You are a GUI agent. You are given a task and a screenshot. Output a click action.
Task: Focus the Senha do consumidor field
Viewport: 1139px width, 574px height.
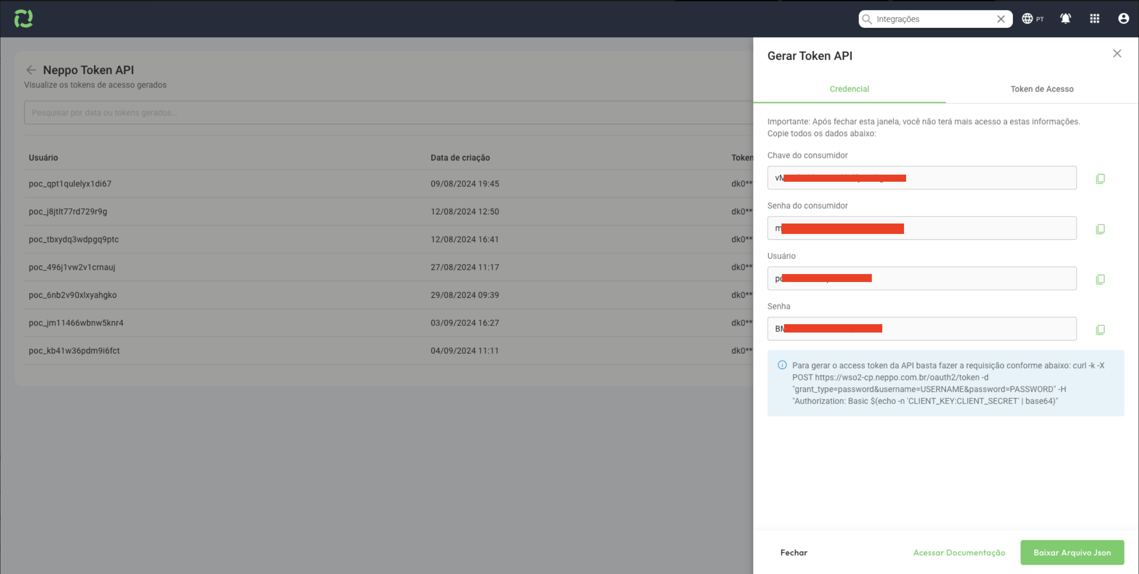pyautogui.click(x=922, y=228)
